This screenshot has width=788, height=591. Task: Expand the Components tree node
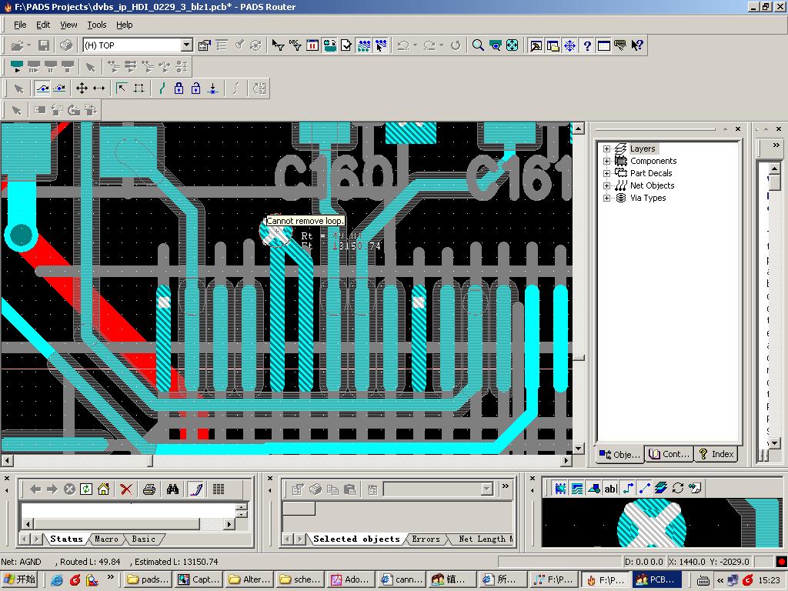(x=606, y=161)
